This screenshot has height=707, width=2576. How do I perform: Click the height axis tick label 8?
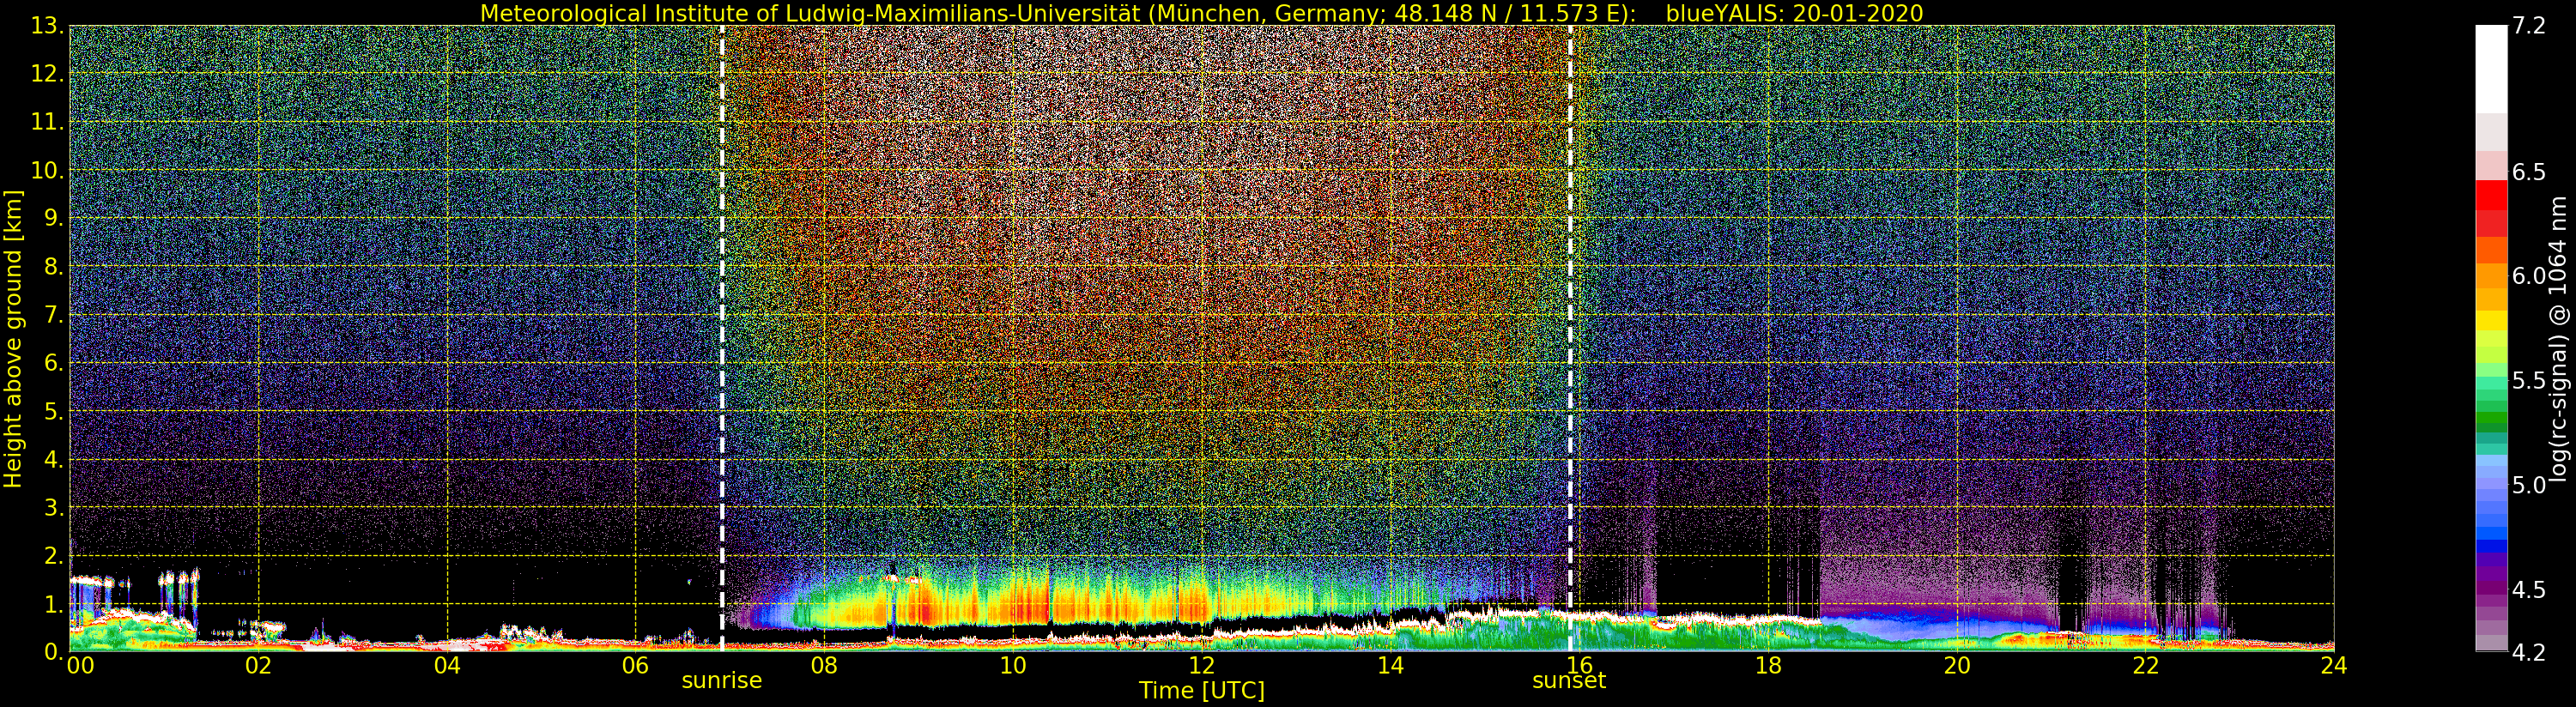(x=54, y=267)
